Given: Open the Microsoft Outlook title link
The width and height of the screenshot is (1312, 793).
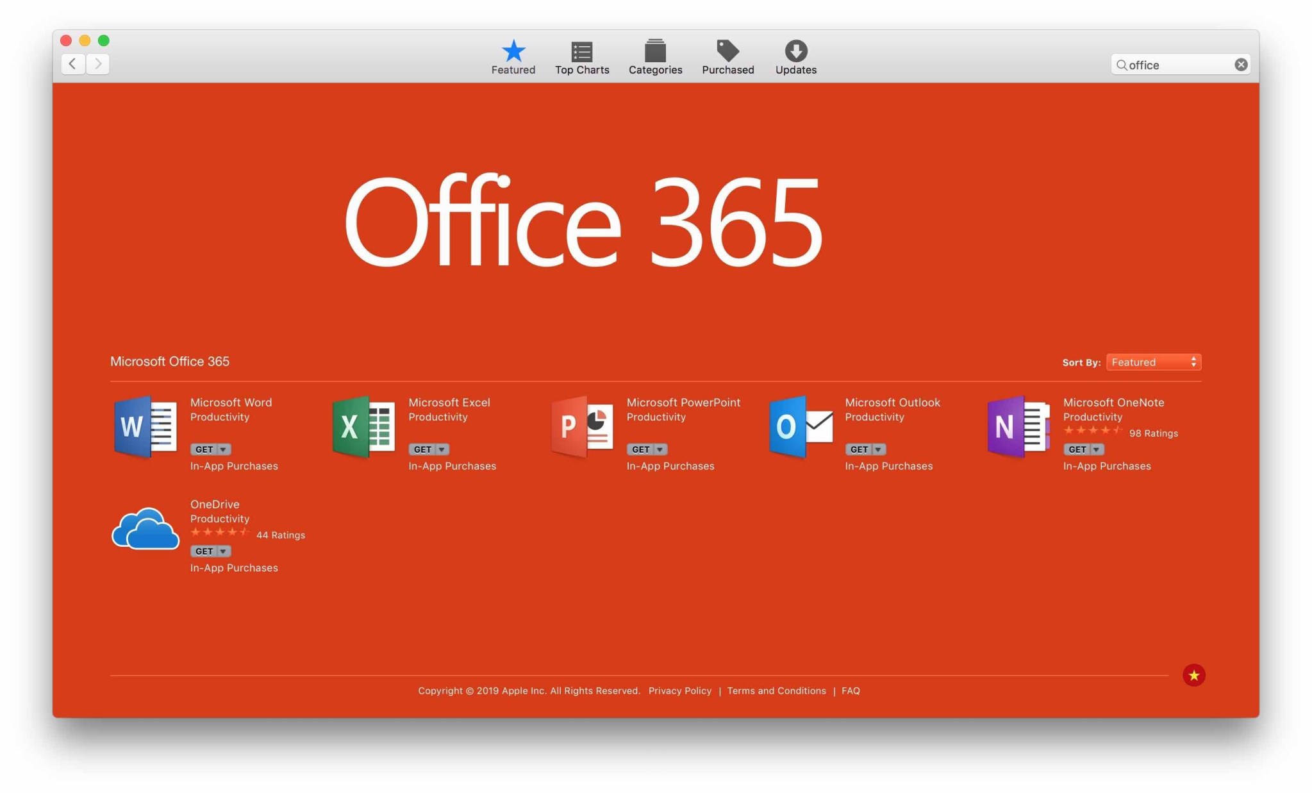Looking at the screenshot, I should pyautogui.click(x=892, y=403).
